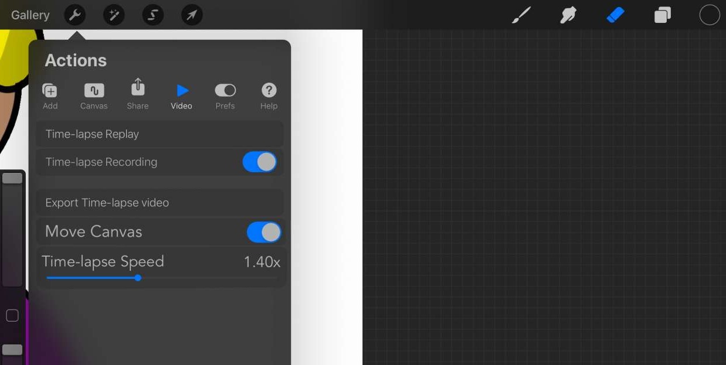Click the Time-lapse Speed slider handle
The height and width of the screenshot is (365, 726).
pos(138,278)
